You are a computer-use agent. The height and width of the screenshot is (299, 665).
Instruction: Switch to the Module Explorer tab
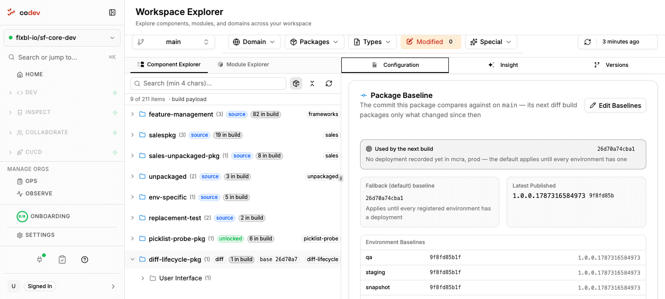click(x=243, y=65)
